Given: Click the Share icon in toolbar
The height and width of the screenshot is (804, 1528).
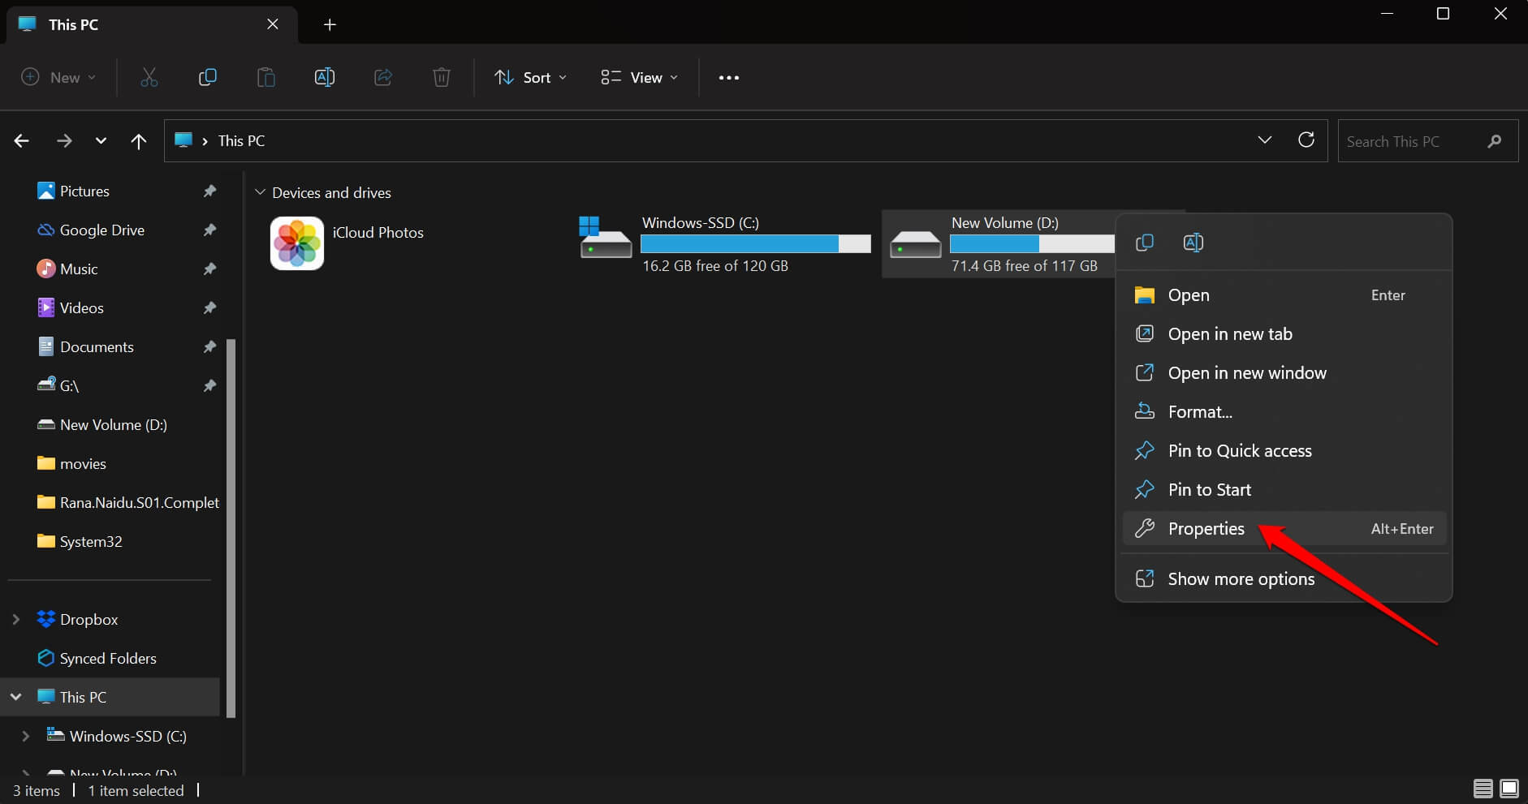Looking at the screenshot, I should pyautogui.click(x=382, y=78).
